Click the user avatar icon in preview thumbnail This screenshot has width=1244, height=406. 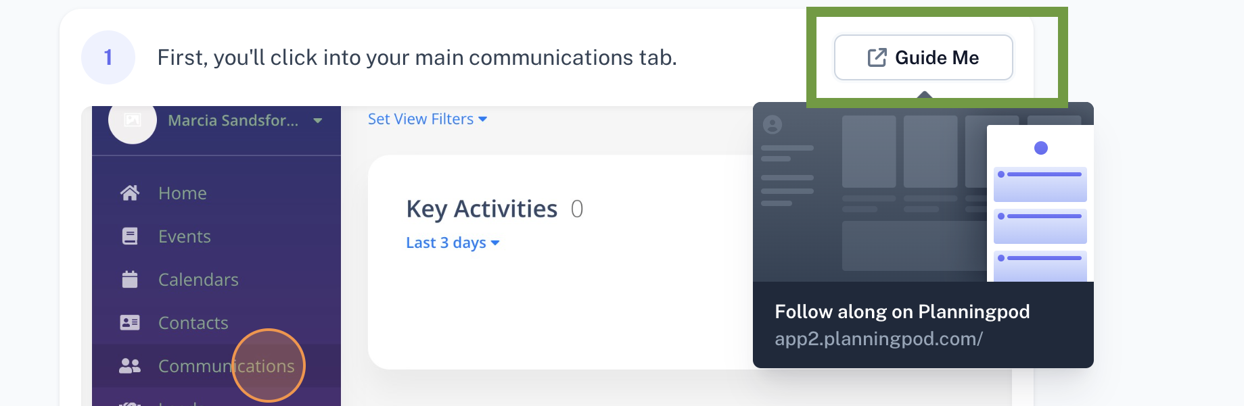[x=773, y=124]
